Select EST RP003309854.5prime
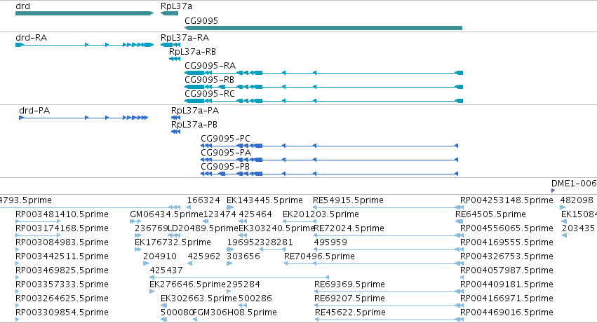597x323 pixels. 62,312
